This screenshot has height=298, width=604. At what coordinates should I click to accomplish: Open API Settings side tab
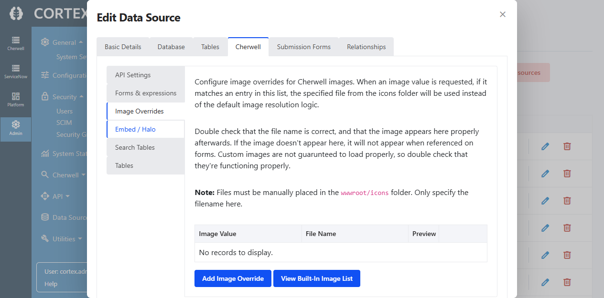click(x=146, y=75)
